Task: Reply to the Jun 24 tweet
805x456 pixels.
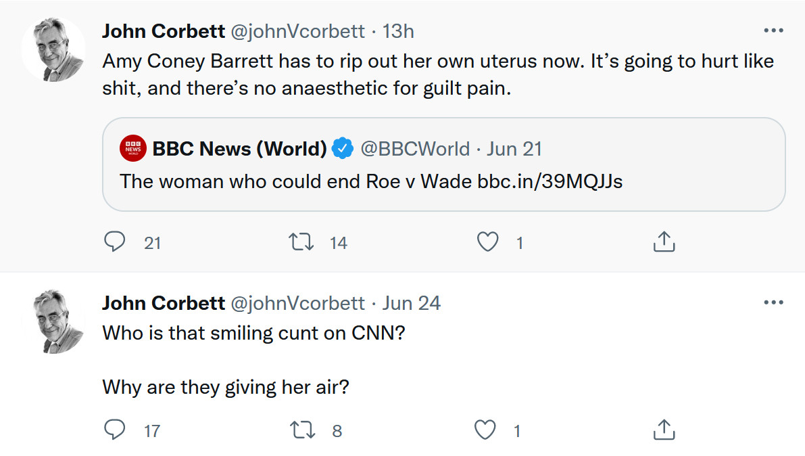Action: pos(115,430)
